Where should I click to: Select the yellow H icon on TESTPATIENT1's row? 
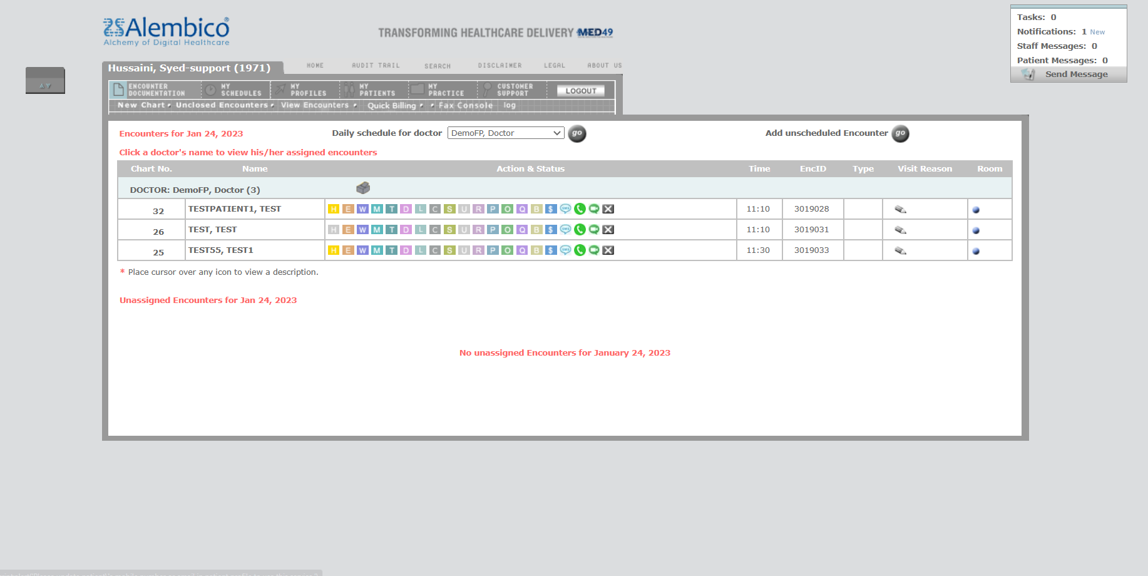[334, 208]
